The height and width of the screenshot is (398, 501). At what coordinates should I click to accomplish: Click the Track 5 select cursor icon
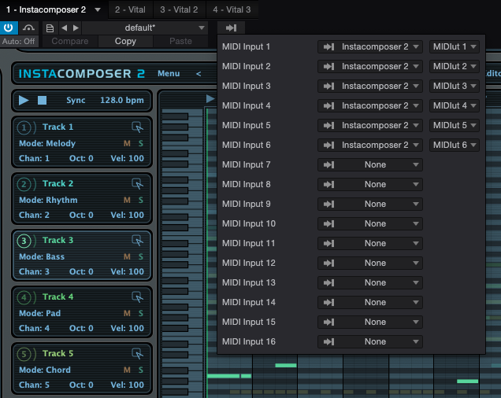click(137, 353)
